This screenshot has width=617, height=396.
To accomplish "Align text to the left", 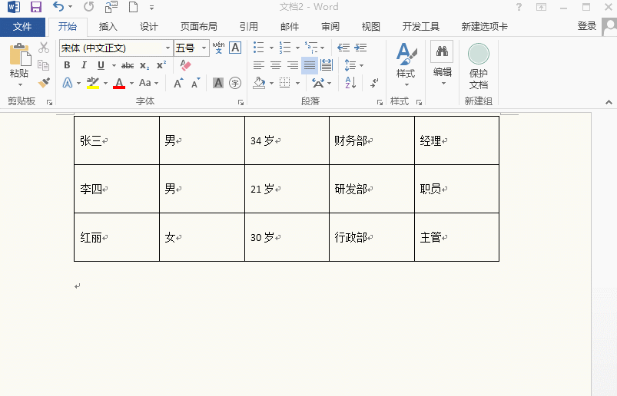I will [x=258, y=65].
